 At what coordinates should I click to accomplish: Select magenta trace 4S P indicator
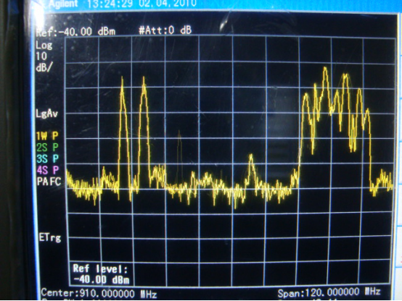pyautogui.click(x=48, y=170)
